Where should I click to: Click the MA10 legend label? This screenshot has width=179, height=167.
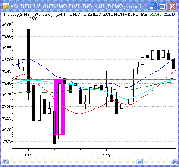[170, 15]
